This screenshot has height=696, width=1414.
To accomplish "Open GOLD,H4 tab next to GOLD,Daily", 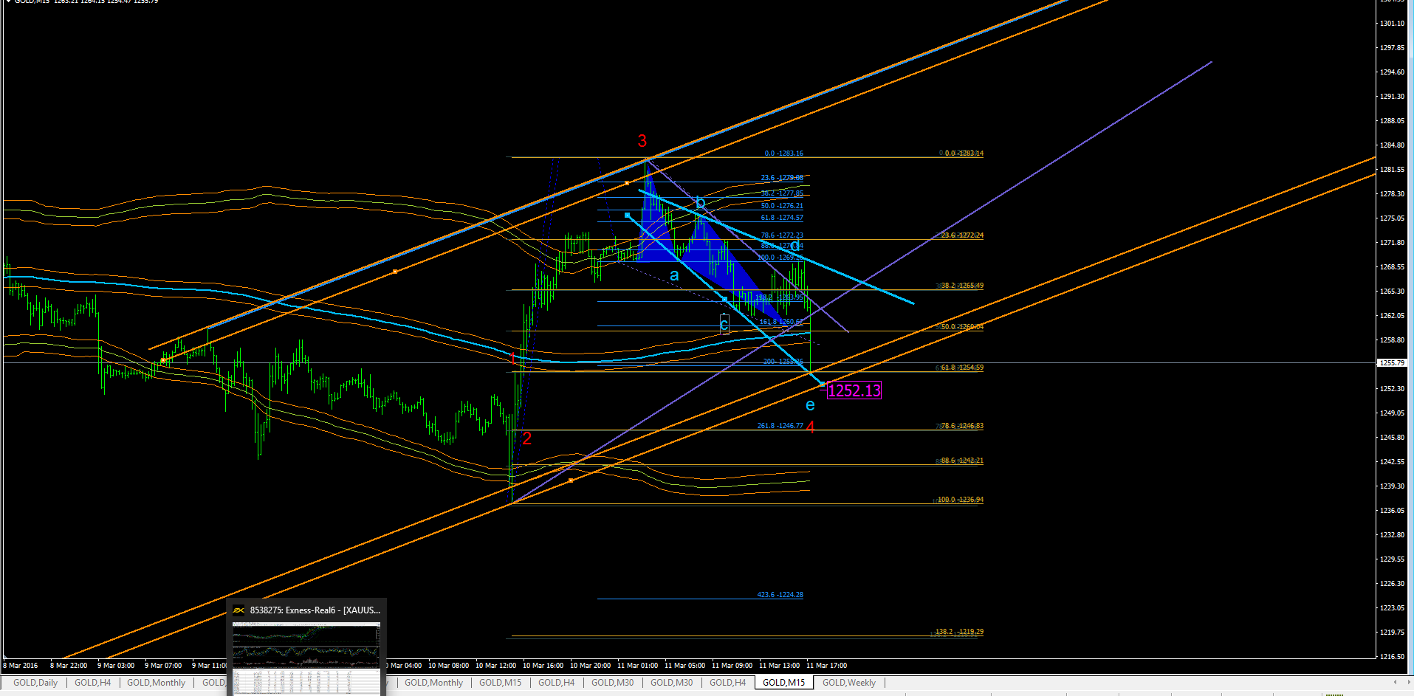I will click(92, 683).
